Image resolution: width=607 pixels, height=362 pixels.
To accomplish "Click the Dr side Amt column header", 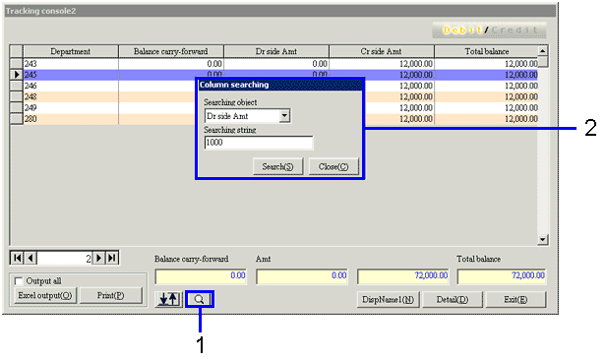I will [x=276, y=51].
